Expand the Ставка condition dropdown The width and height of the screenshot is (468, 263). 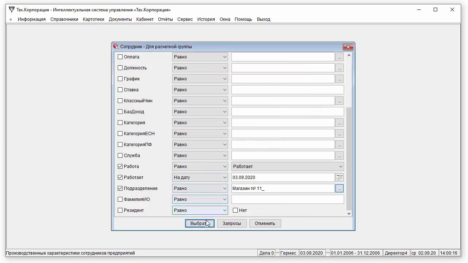point(200,90)
